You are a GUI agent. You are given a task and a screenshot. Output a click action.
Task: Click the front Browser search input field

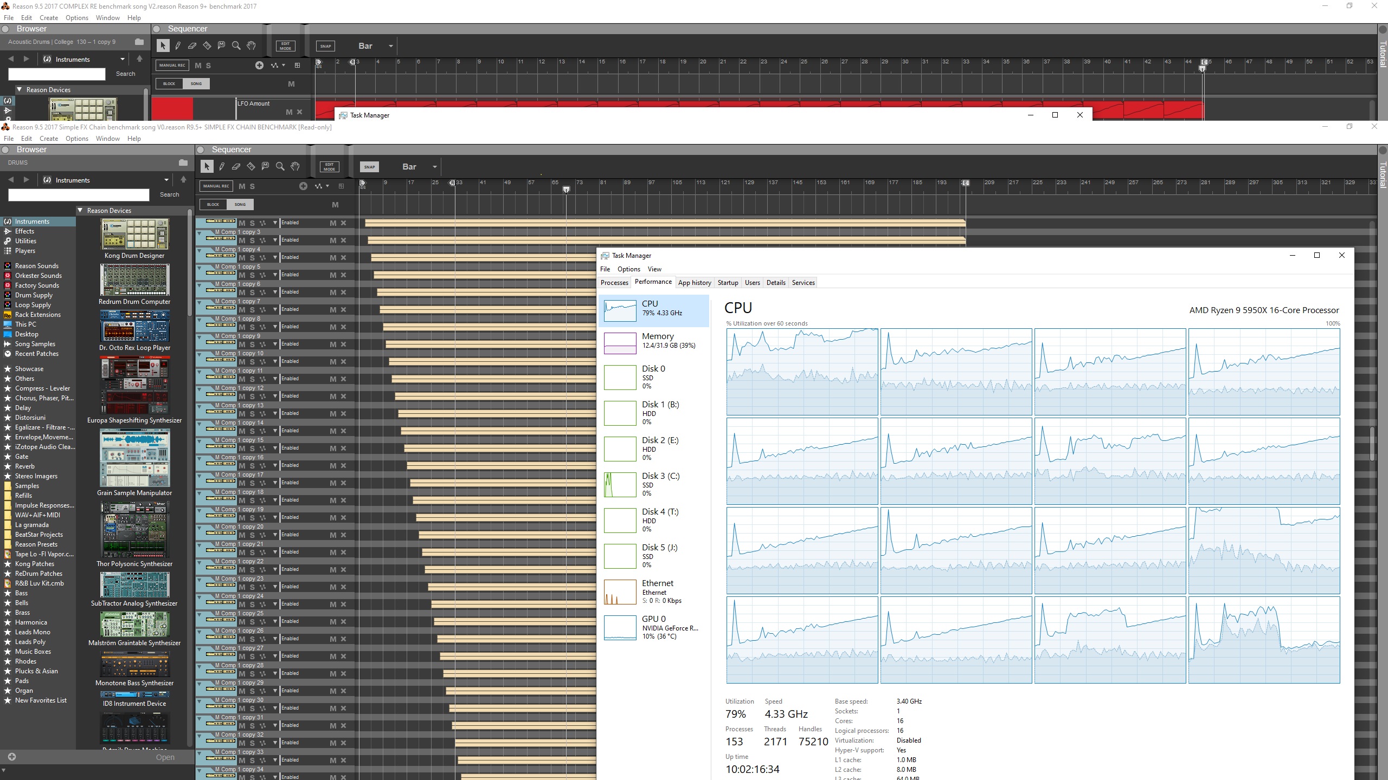coord(79,195)
